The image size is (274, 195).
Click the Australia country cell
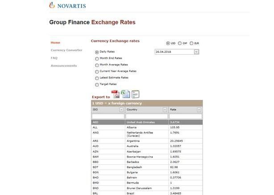pos(147,146)
